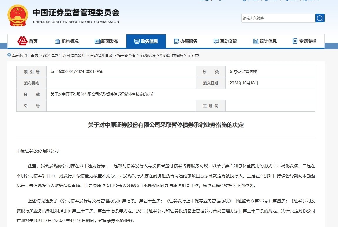338x227 pixels.
Task: Click the document icon beside 办事服务
Action: click(177, 41)
